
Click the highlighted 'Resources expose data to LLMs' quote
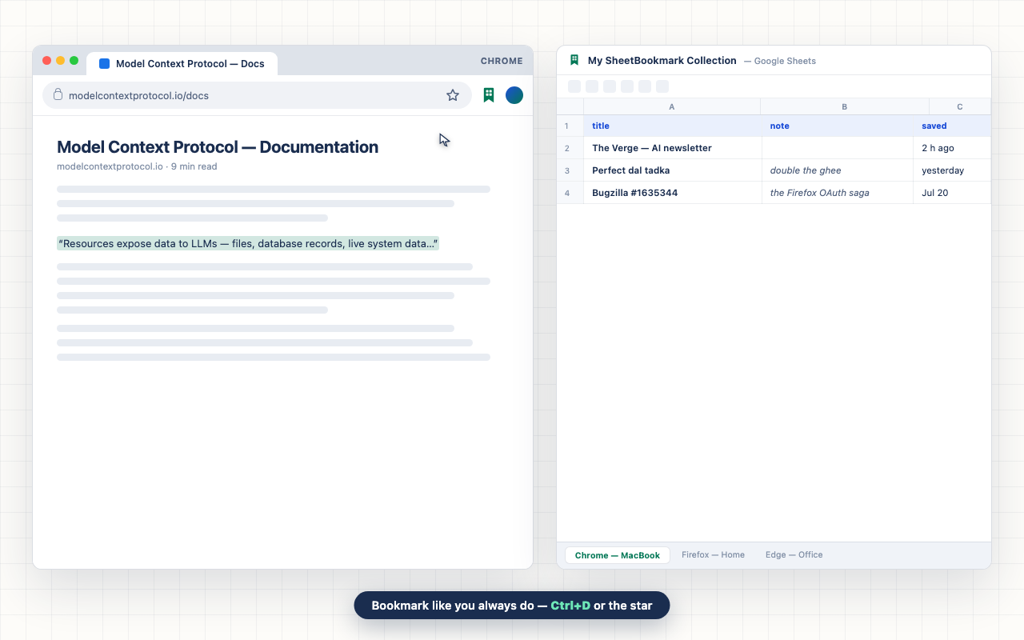point(248,243)
